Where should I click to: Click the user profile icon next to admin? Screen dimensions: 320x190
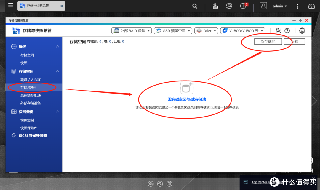coord(263,6)
